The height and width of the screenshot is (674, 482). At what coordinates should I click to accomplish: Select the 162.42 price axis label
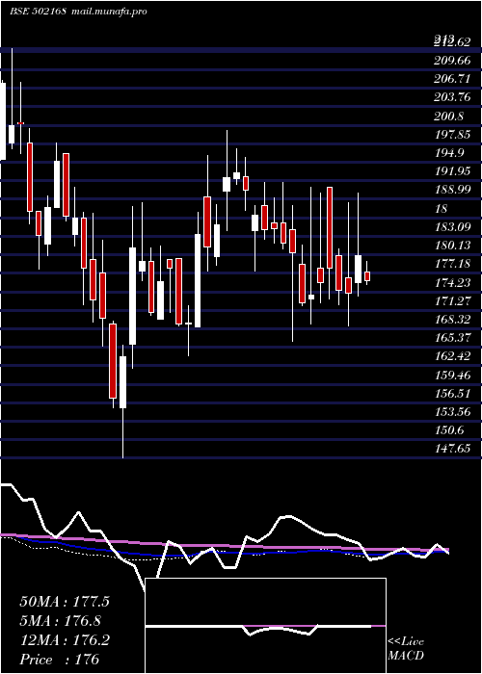(x=452, y=356)
